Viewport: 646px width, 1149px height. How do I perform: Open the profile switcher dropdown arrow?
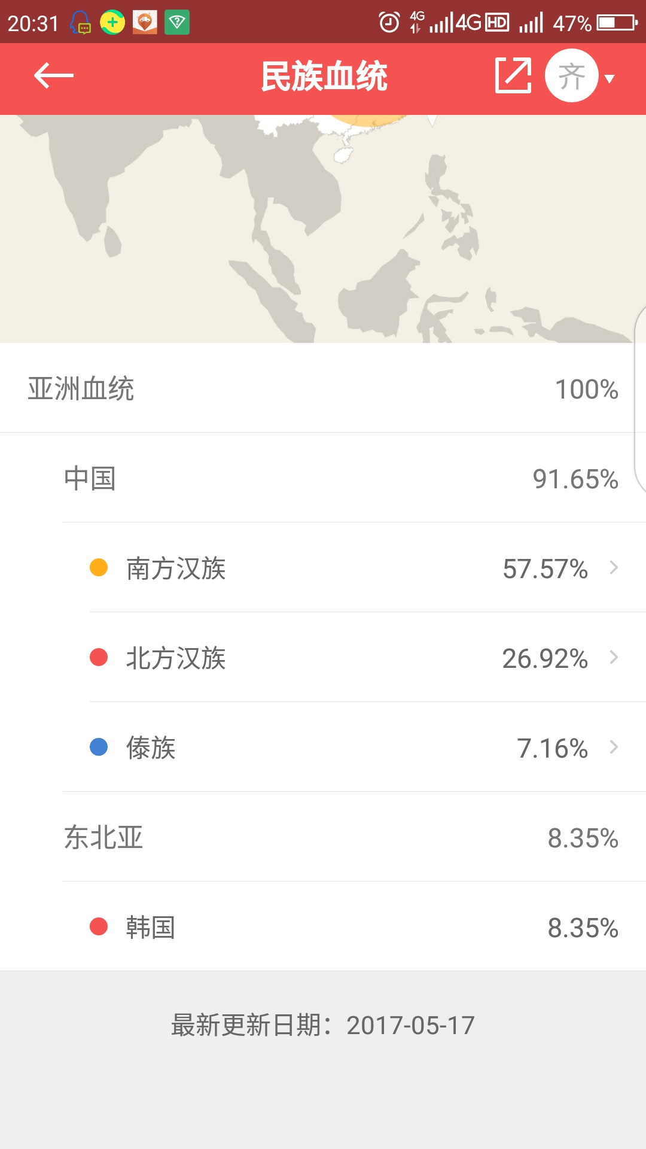[610, 78]
